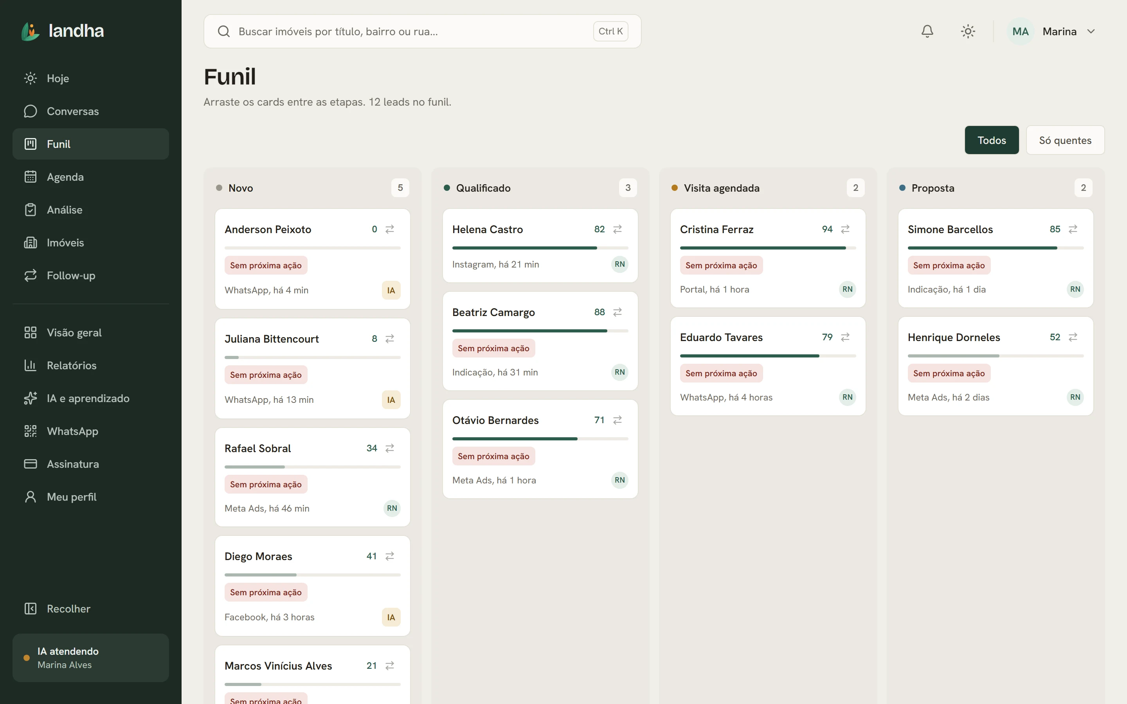The height and width of the screenshot is (704, 1127).
Task: Click the transfer arrows on Simone Barcellos card
Action: (x=1073, y=229)
